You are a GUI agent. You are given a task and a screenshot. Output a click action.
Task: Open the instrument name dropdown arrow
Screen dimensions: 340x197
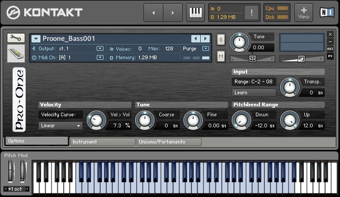36,39
